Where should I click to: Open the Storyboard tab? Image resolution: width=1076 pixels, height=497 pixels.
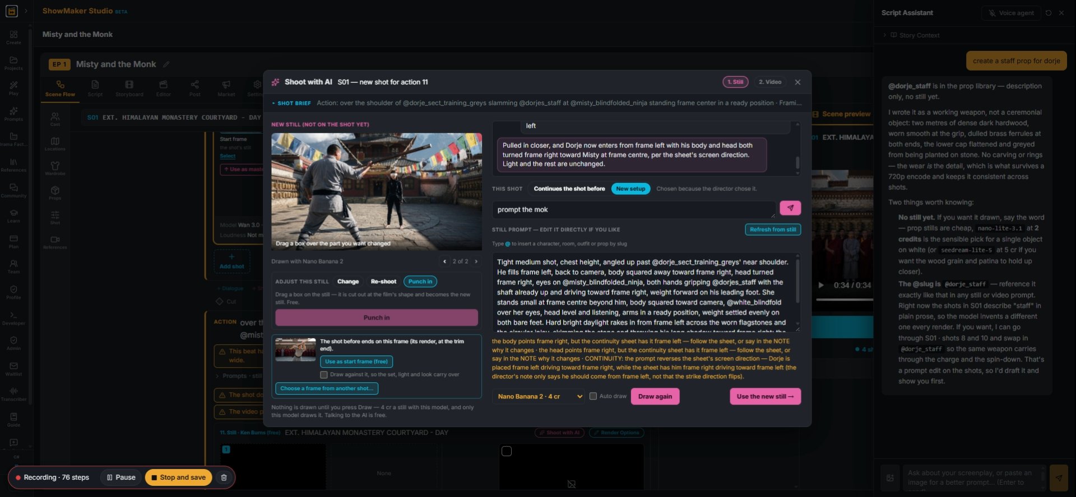click(x=129, y=88)
